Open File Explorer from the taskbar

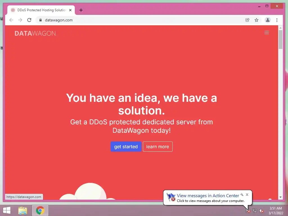coord(22,210)
